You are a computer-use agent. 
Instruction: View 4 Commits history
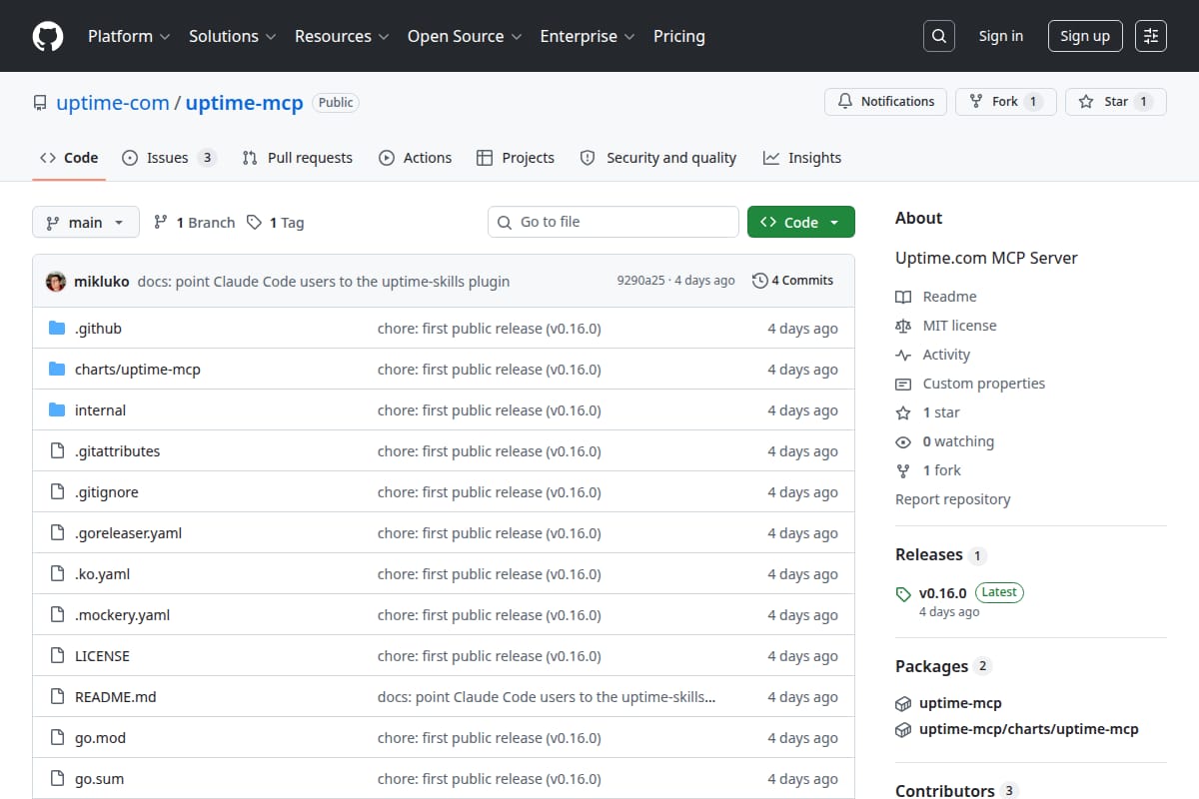[792, 281]
